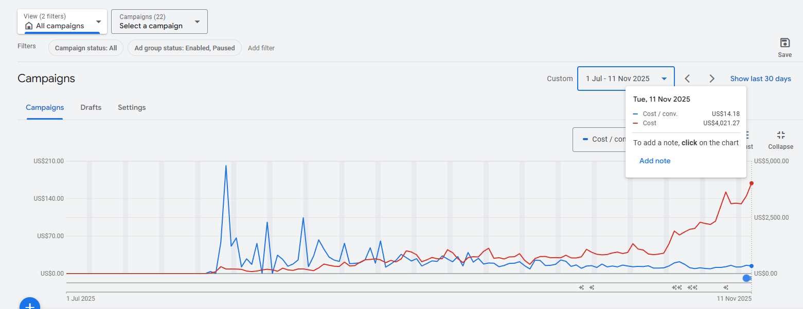Collapse the chart using Collapse icon
Viewport: 803px width, 309px height.
780,136
